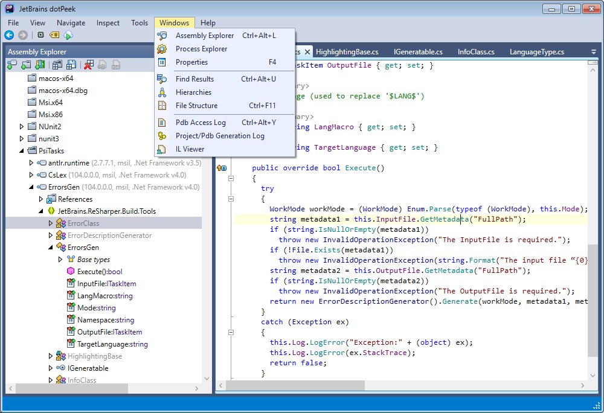This screenshot has height=413, width=604.
Task: Click the red X clear assembly list icon
Action: [89, 65]
